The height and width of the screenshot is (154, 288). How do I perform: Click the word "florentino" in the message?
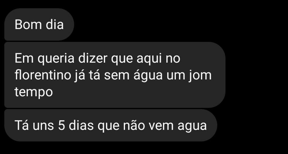[x=43, y=75]
